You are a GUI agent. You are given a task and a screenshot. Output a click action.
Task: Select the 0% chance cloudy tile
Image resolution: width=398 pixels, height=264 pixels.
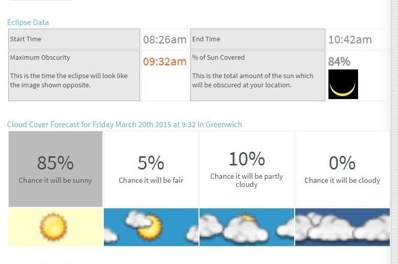click(342, 169)
